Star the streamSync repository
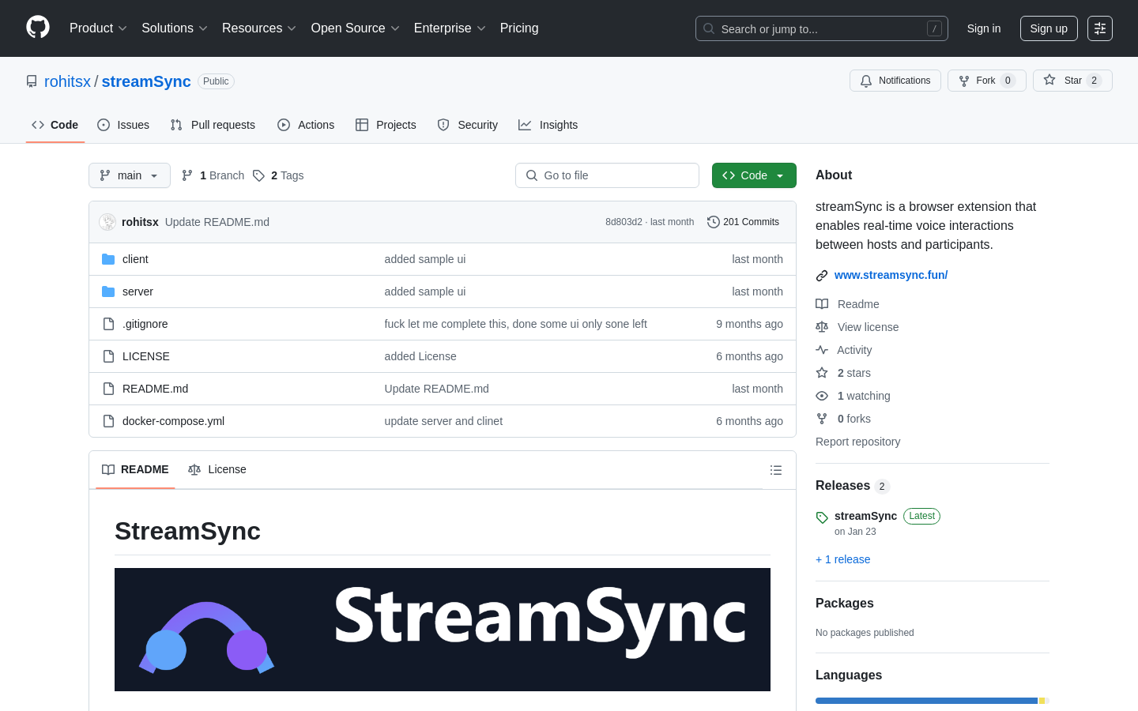The image size is (1138, 711). click(x=1072, y=81)
